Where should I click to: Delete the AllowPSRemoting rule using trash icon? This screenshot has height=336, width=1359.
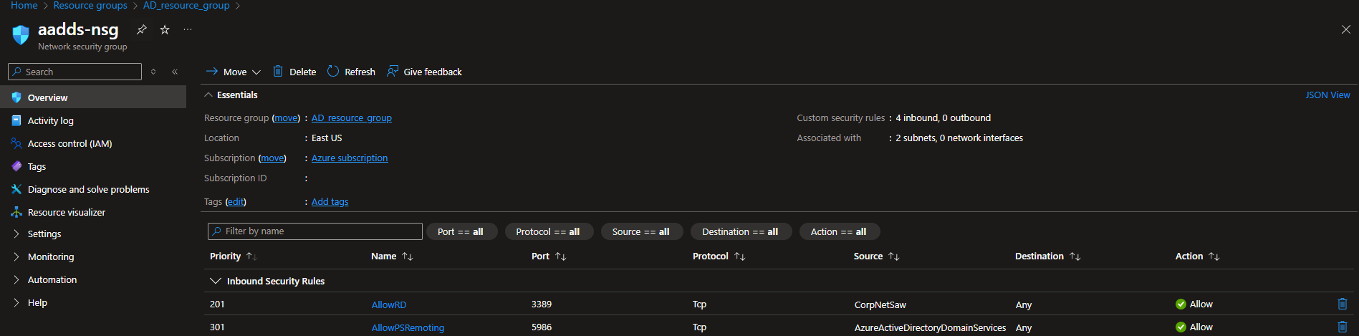click(1342, 327)
